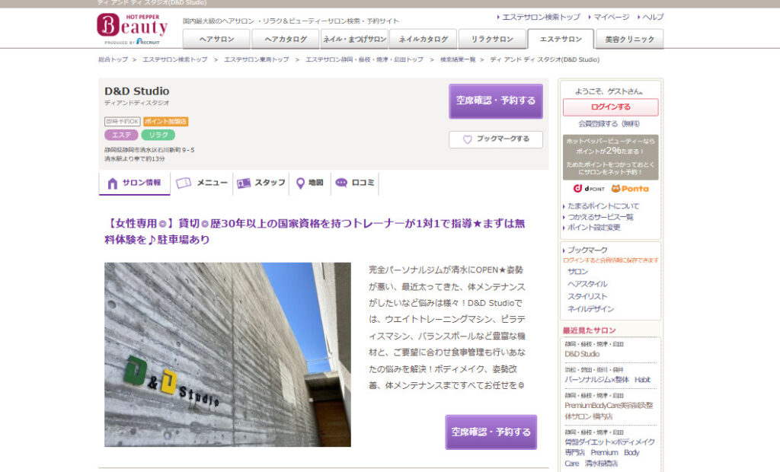Select the リラクサロン tab

(x=492, y=40)
